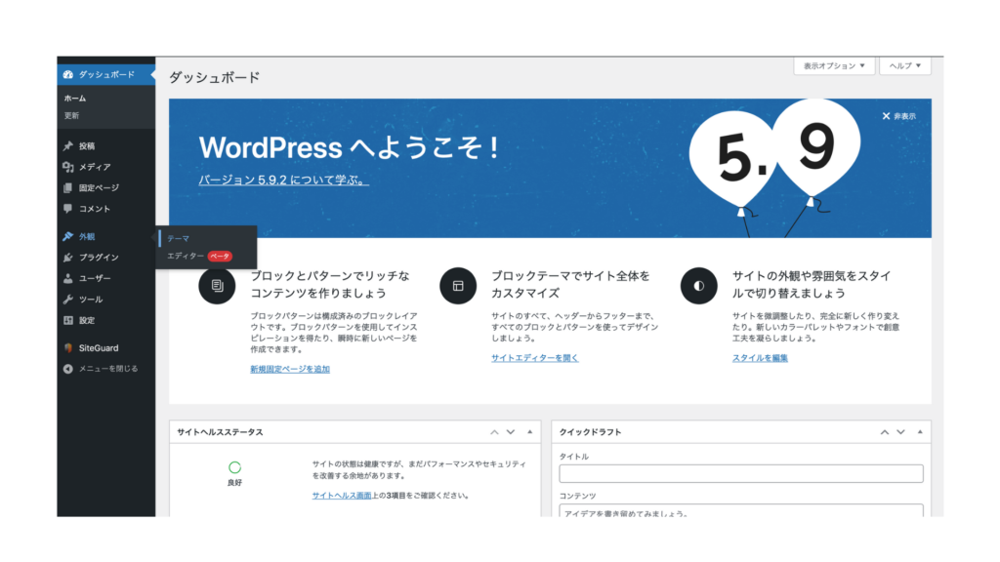The height and width of the screenshot is (562, 1000).
Task: Click the Comments speech bubble icon
Action: click(x=68, y=209)
